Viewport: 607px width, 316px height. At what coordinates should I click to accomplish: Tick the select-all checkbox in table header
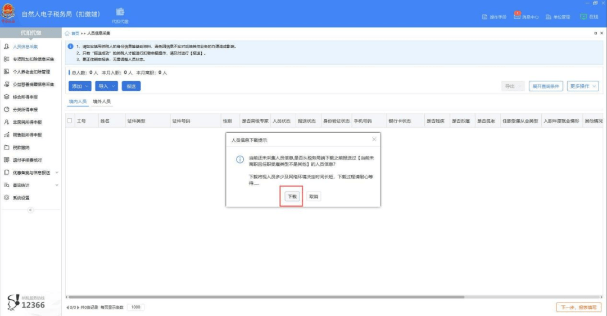coord(70,120)
